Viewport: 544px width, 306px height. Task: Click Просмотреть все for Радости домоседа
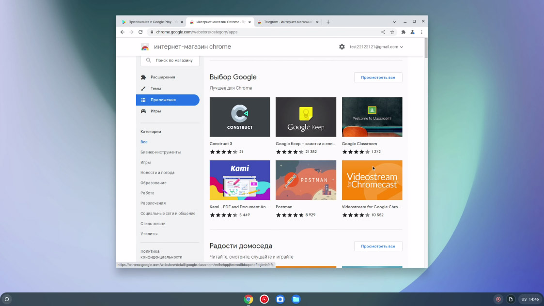point(378,246)
